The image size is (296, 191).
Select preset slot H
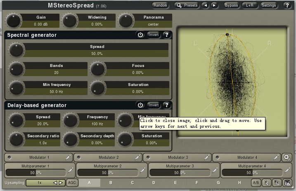point(239,183)
